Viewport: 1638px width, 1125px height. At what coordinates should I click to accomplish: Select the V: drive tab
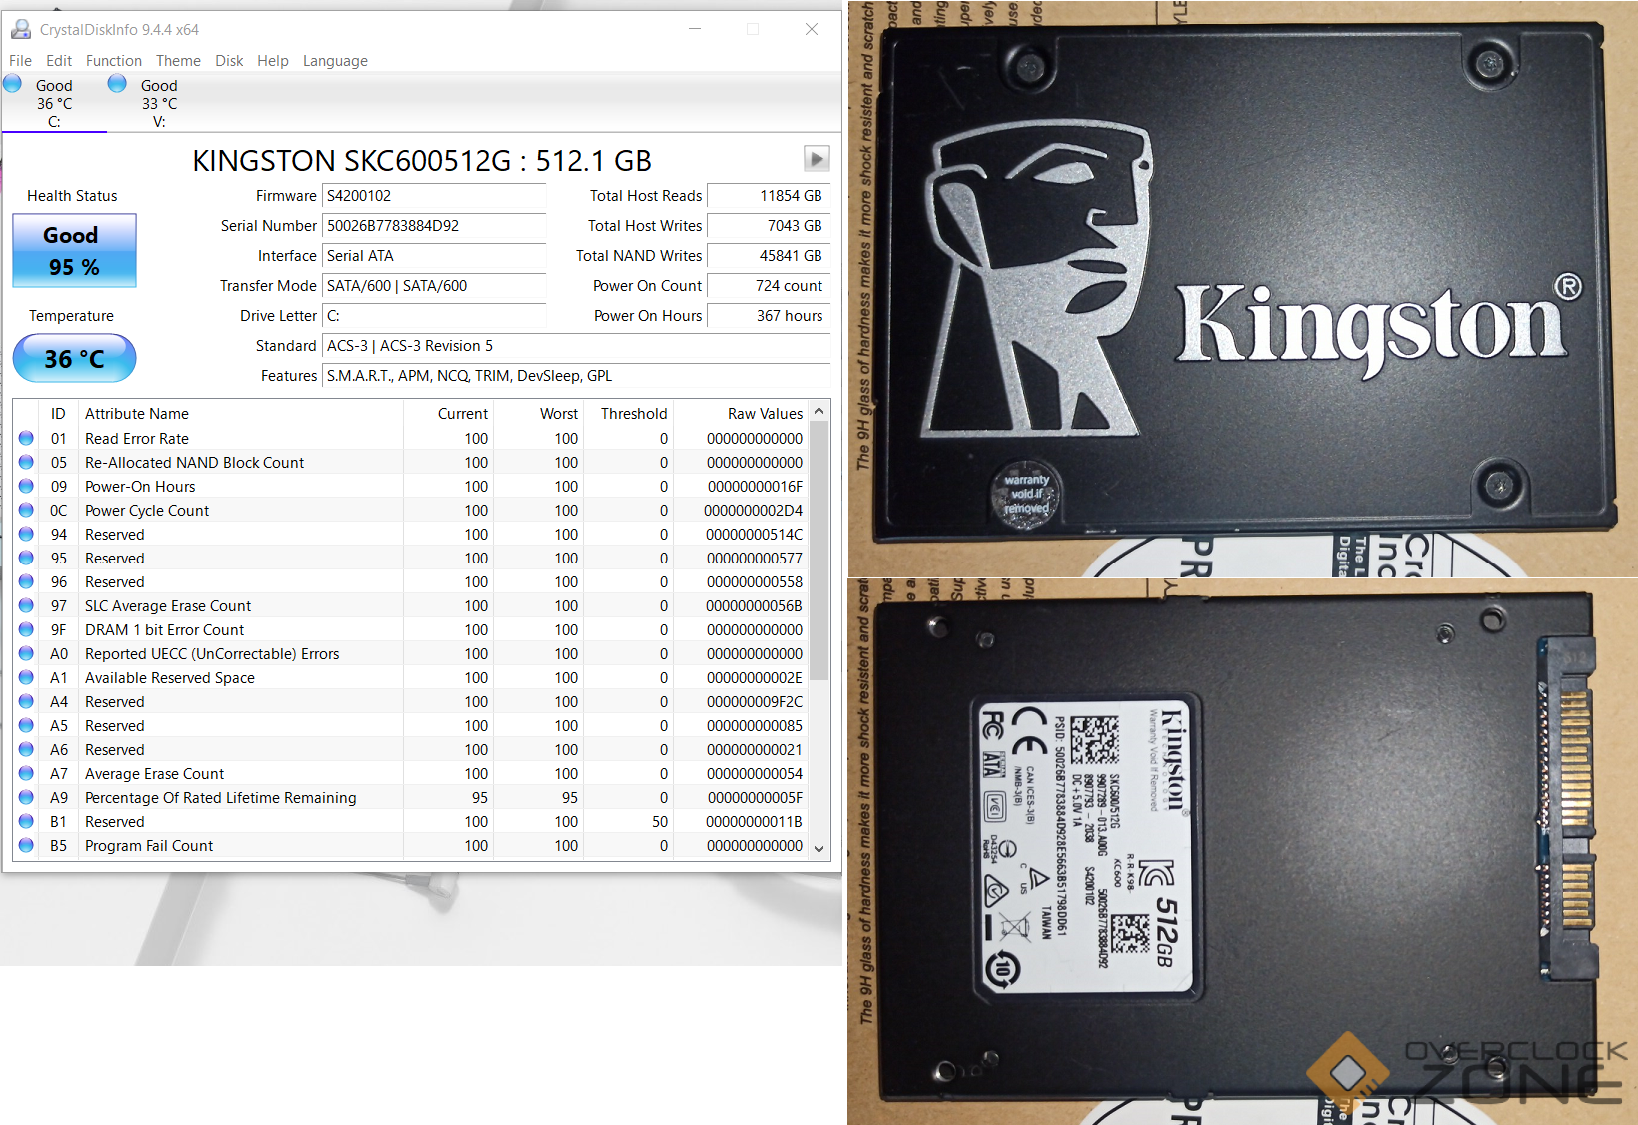click(x=159, y=103)
